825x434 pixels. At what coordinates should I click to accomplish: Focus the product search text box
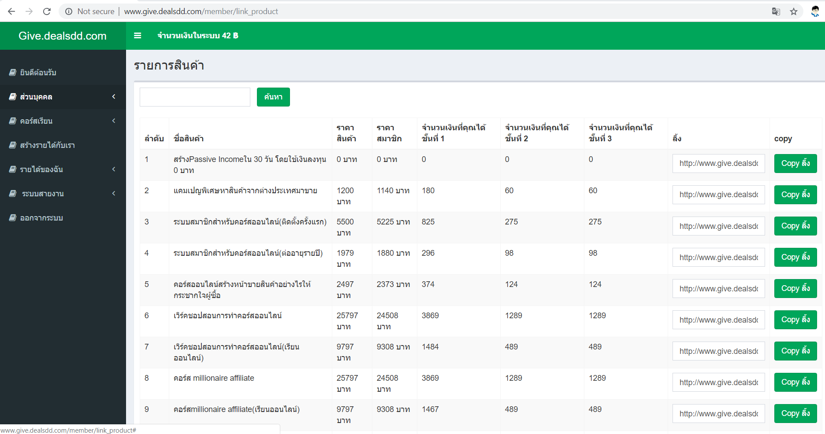click(195, 97)
